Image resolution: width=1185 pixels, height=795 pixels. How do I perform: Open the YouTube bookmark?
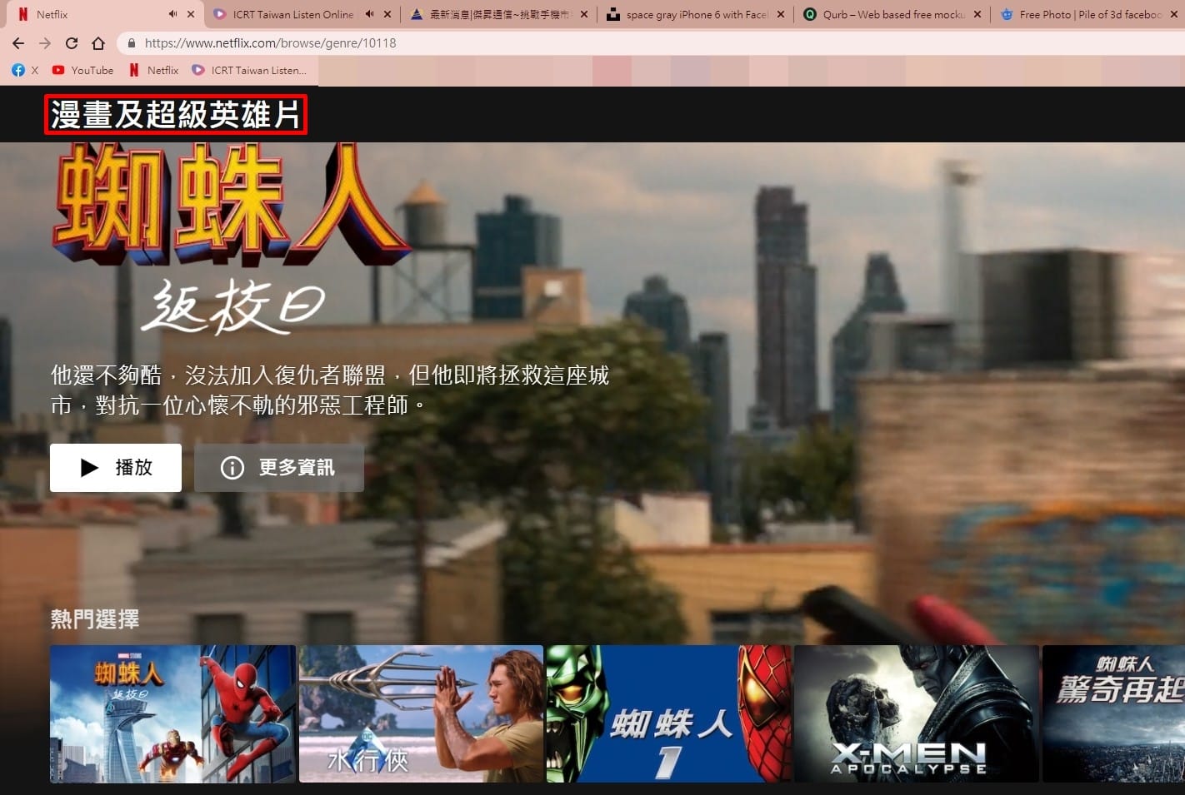[82, 71]
